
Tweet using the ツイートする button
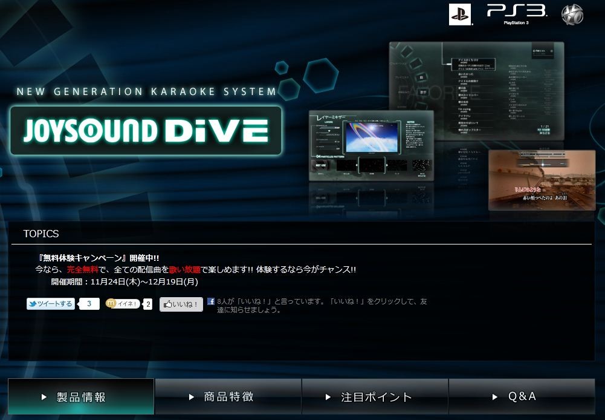pos(51,304)
